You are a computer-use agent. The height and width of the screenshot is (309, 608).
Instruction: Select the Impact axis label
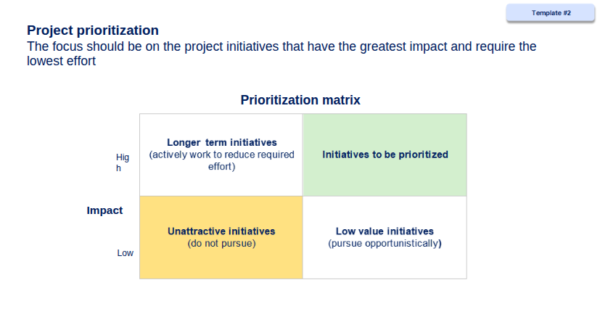[x=104, y=210]
